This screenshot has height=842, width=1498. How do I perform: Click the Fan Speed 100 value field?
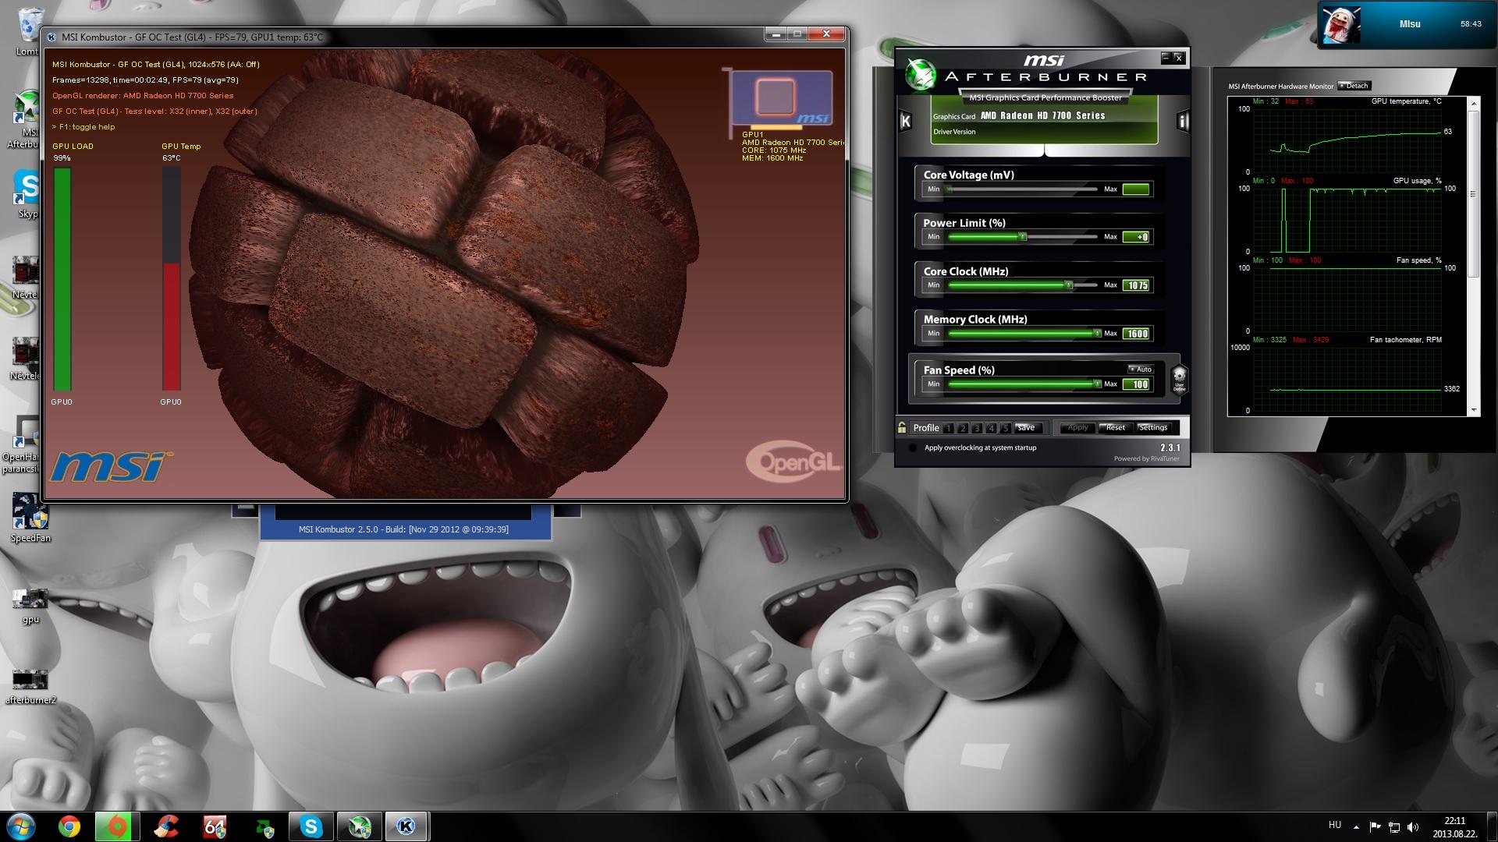coord(1136,384)
